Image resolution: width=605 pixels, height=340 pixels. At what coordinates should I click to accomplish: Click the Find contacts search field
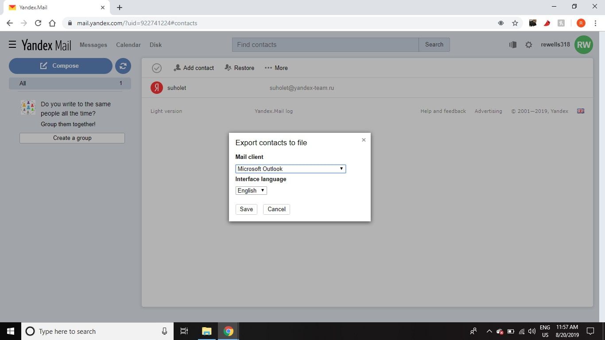(x=325, y=44)
